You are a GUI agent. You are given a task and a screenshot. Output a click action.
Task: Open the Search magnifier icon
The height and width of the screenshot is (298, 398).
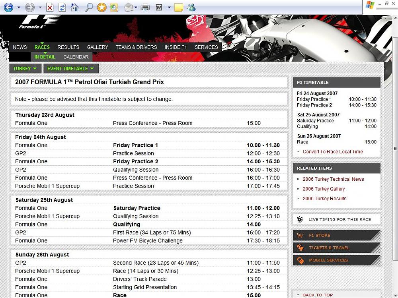[x=89, y=7]
